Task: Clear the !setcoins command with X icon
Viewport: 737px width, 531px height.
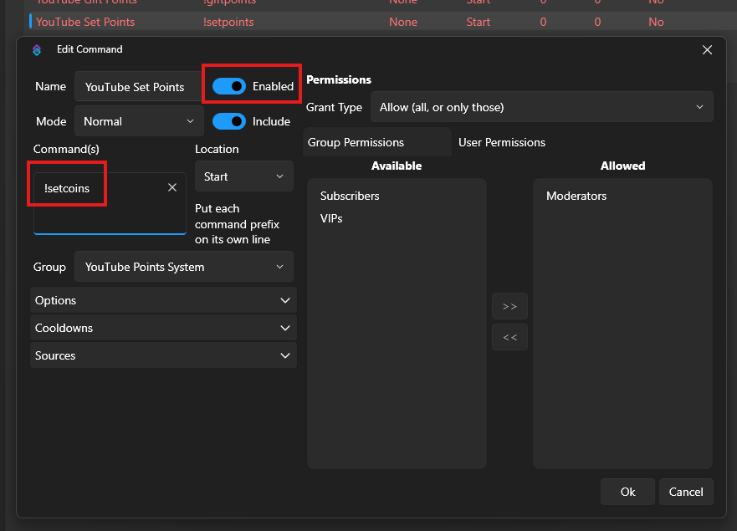Action: point(172,188)
